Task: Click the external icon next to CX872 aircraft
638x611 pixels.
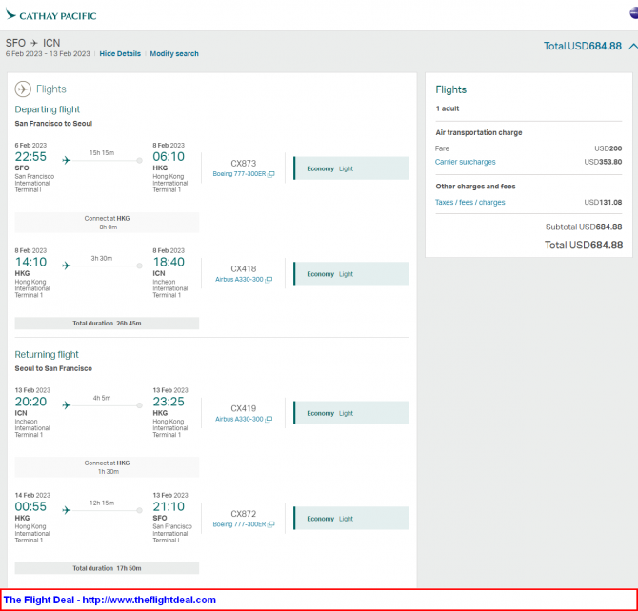Action: pyautogui.click(x=271, y=524)
